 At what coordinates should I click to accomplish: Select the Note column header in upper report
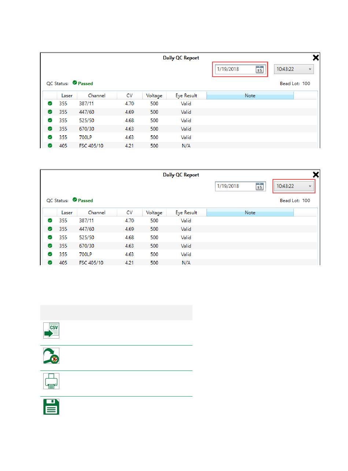click(250, 95)
